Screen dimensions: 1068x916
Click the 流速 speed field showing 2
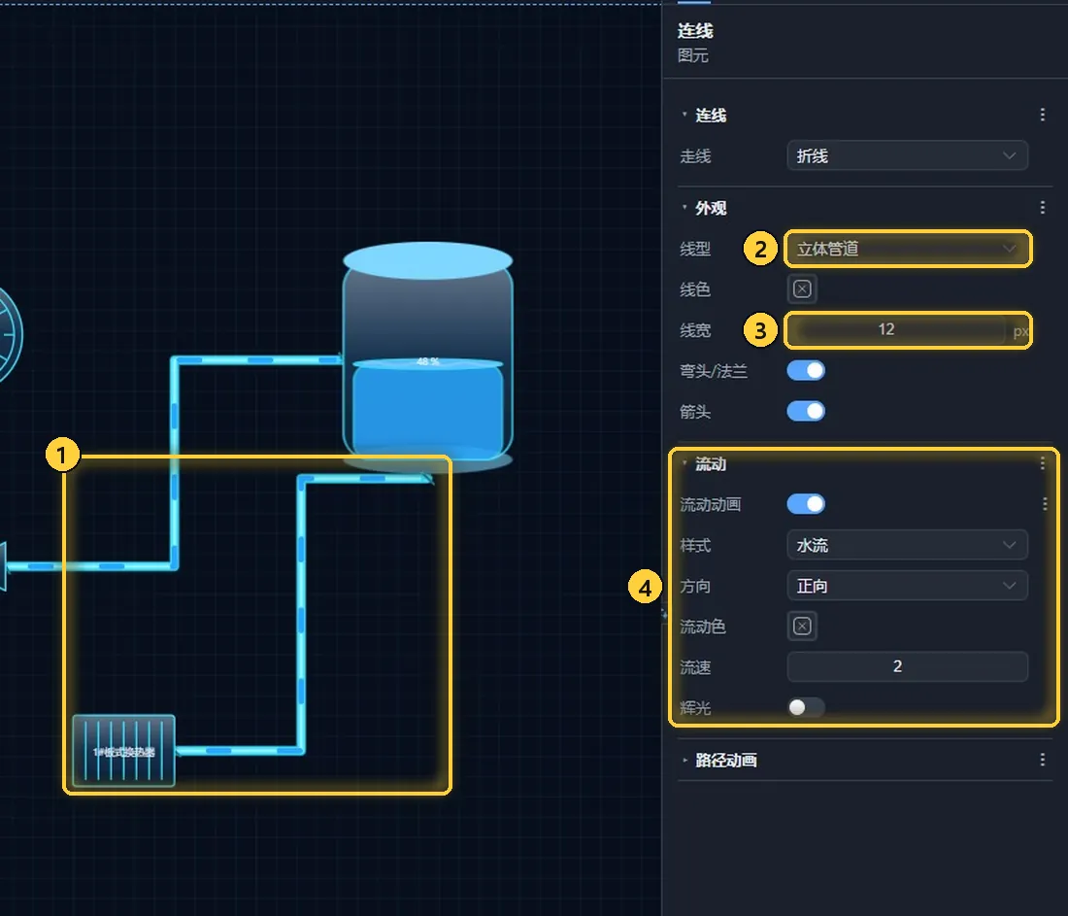pyautogui.click(x=907, y=666)
